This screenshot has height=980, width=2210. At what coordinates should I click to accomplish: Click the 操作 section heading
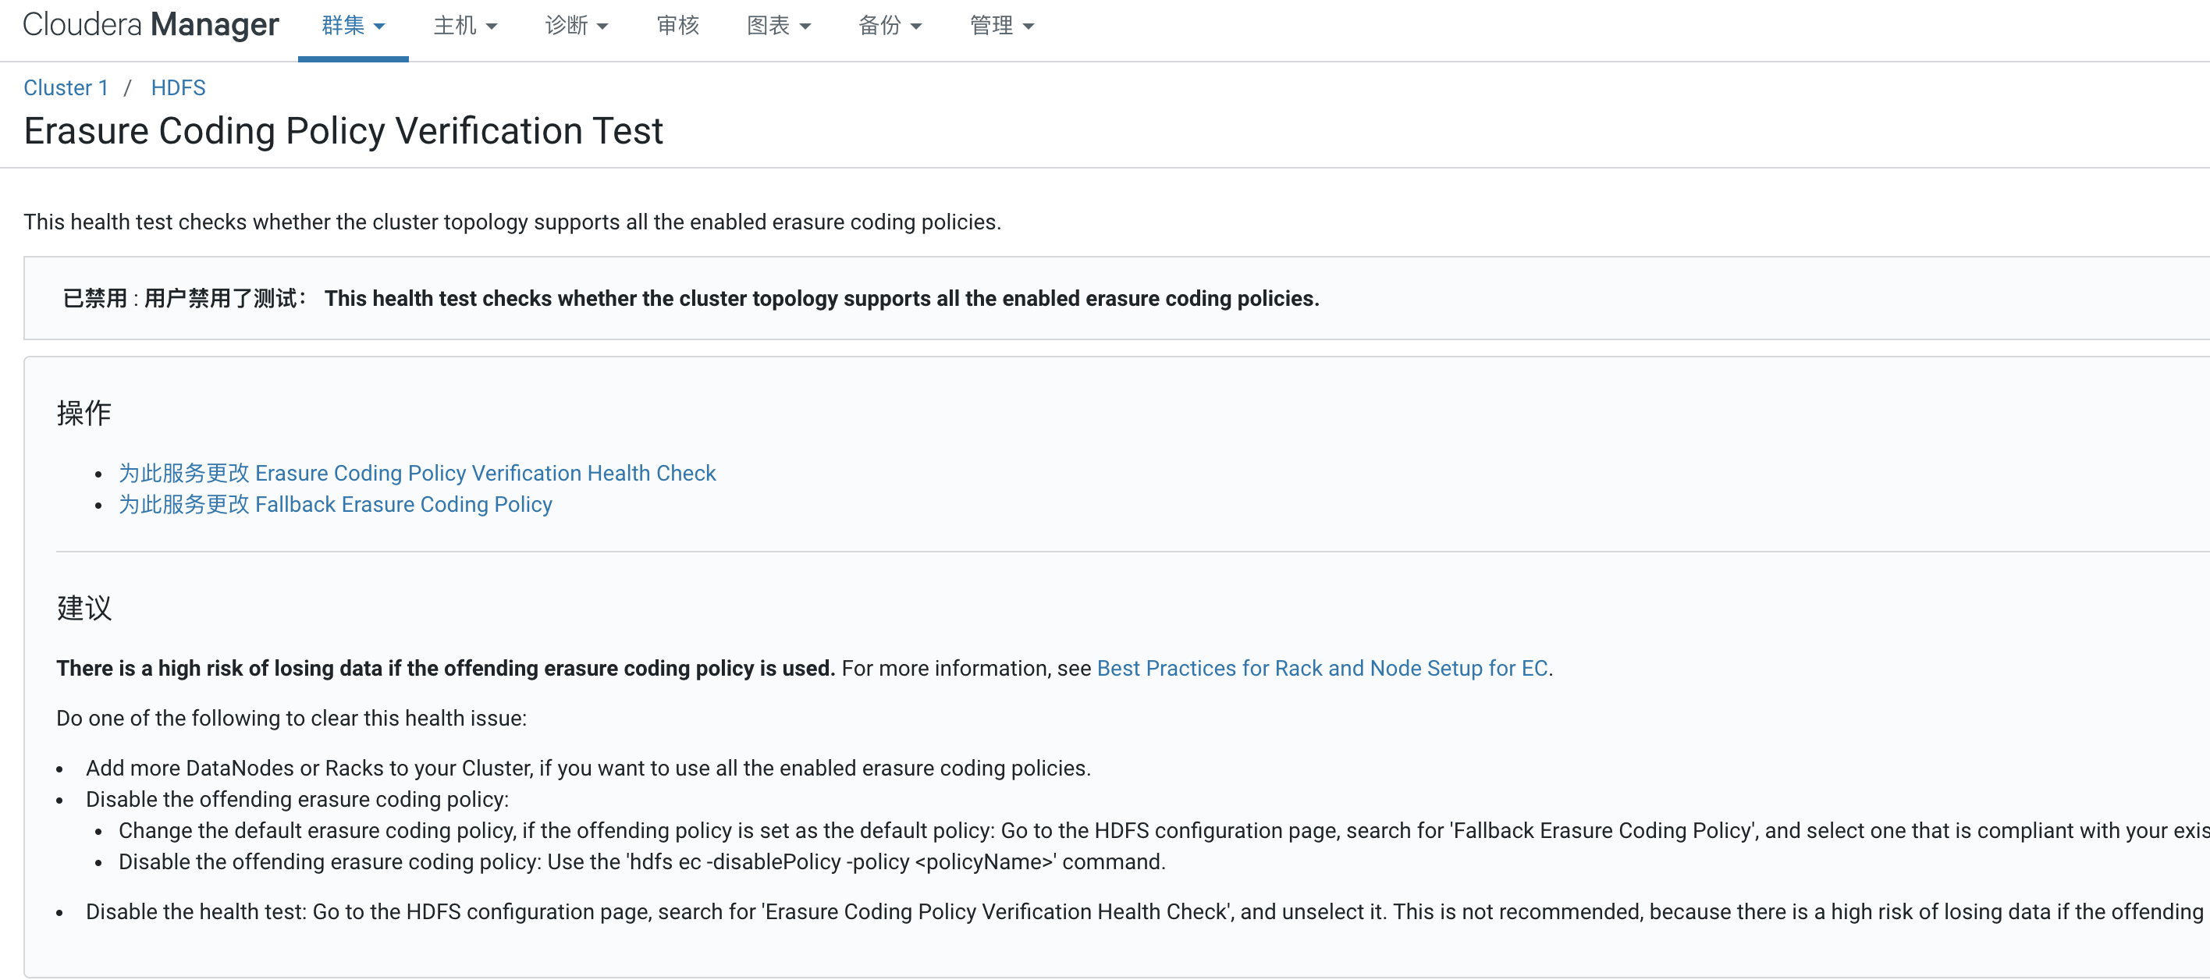coord(84,413)
